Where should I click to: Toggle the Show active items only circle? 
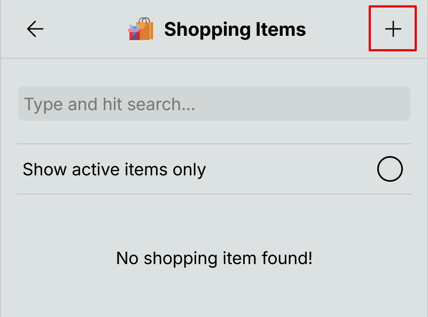390,169
